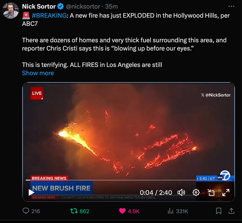
Task: Play the brush fire video
Action: coord(31,192)
